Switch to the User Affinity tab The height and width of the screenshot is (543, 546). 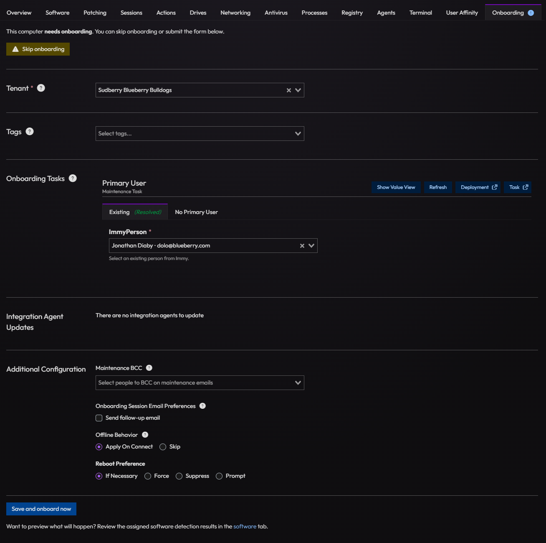click(x=462, y=13)
